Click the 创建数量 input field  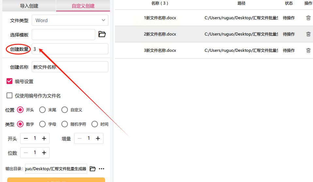(70, 49)
